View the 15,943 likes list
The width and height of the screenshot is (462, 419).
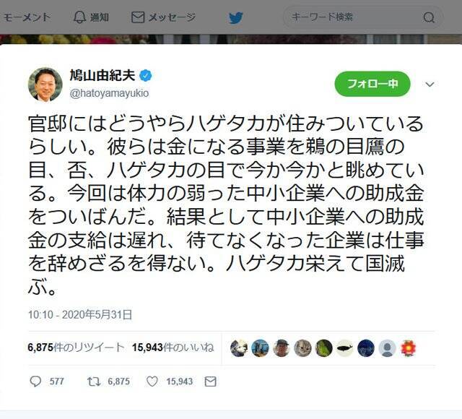click(x=173, y=347)
